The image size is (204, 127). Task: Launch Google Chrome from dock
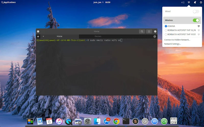pos(116,121)
